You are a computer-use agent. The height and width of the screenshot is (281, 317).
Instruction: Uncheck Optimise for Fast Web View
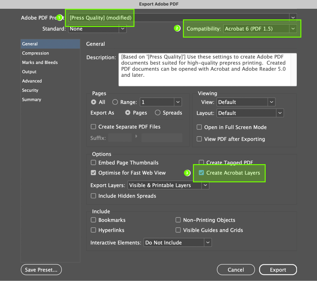pos(93,173)
